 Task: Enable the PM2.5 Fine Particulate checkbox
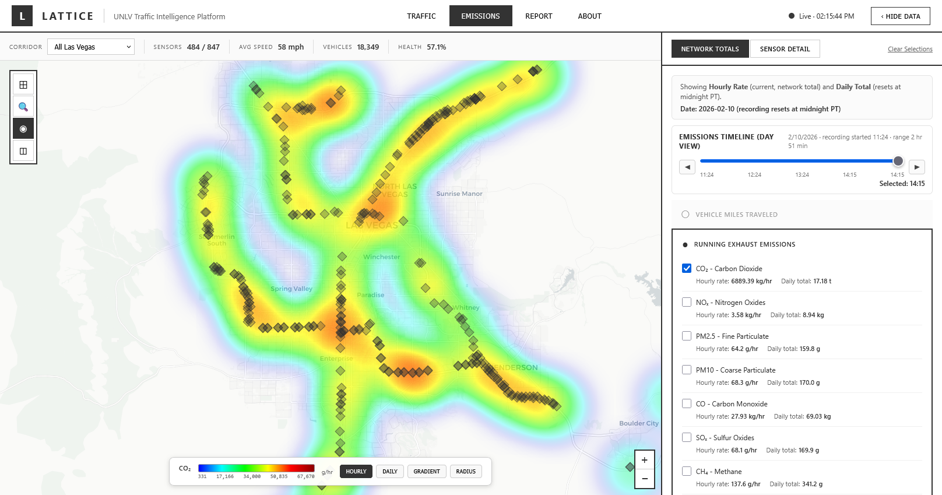pyautogui.click(x=687, y=336)
